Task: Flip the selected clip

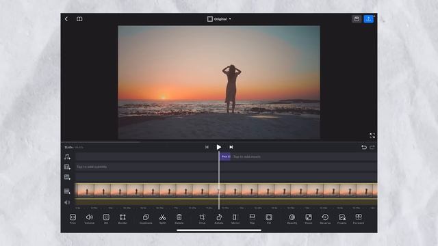Action: [x=252, y=219]
